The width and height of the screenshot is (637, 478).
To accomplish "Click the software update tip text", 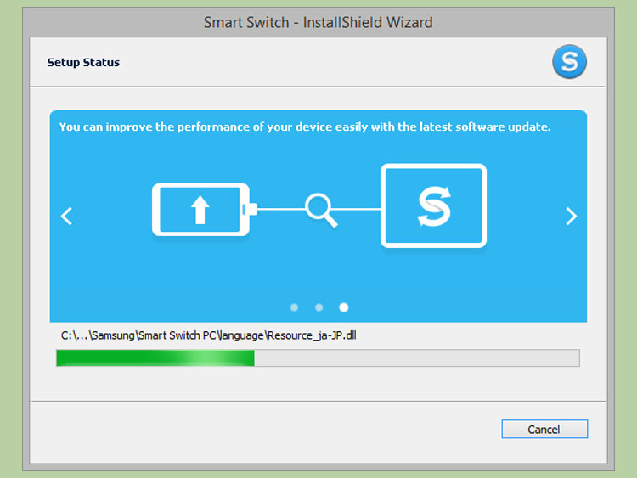I will [305, 127].
